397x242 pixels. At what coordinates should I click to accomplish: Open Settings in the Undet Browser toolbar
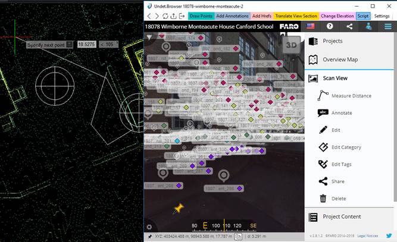(382, 16)
